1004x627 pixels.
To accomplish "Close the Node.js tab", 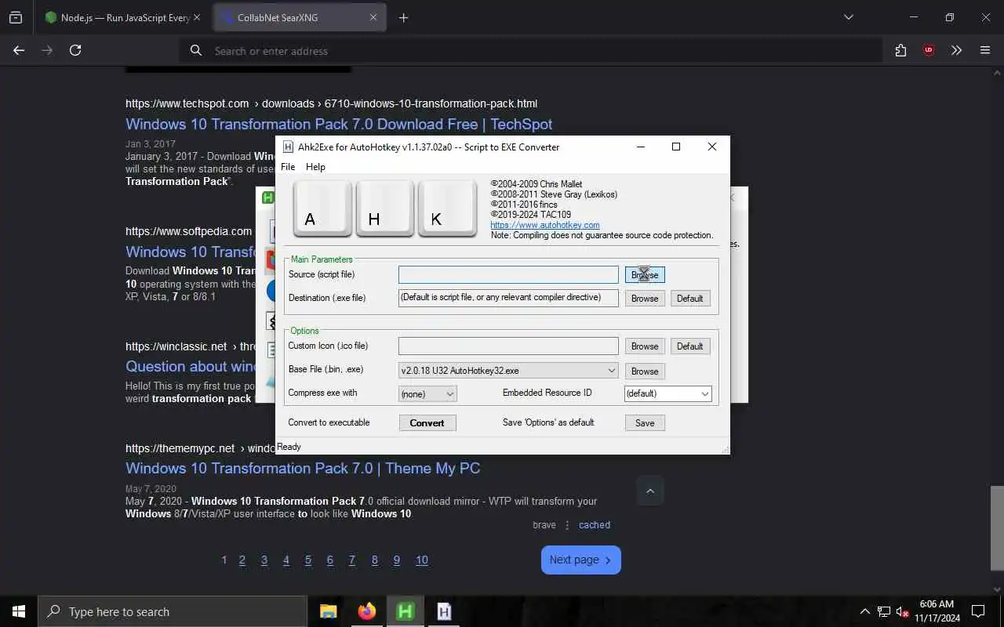I will pos(196,17).
